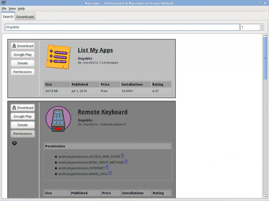The width and height of the screenshot is (269, 201).
Task: Click the Raccoon icon in the title bar
Action: [3, 3]
